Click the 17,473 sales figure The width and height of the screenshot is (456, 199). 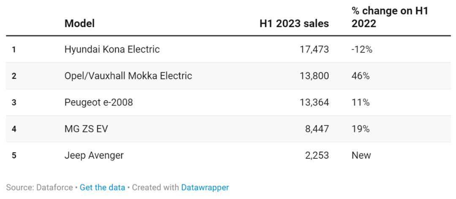[314, 49]
